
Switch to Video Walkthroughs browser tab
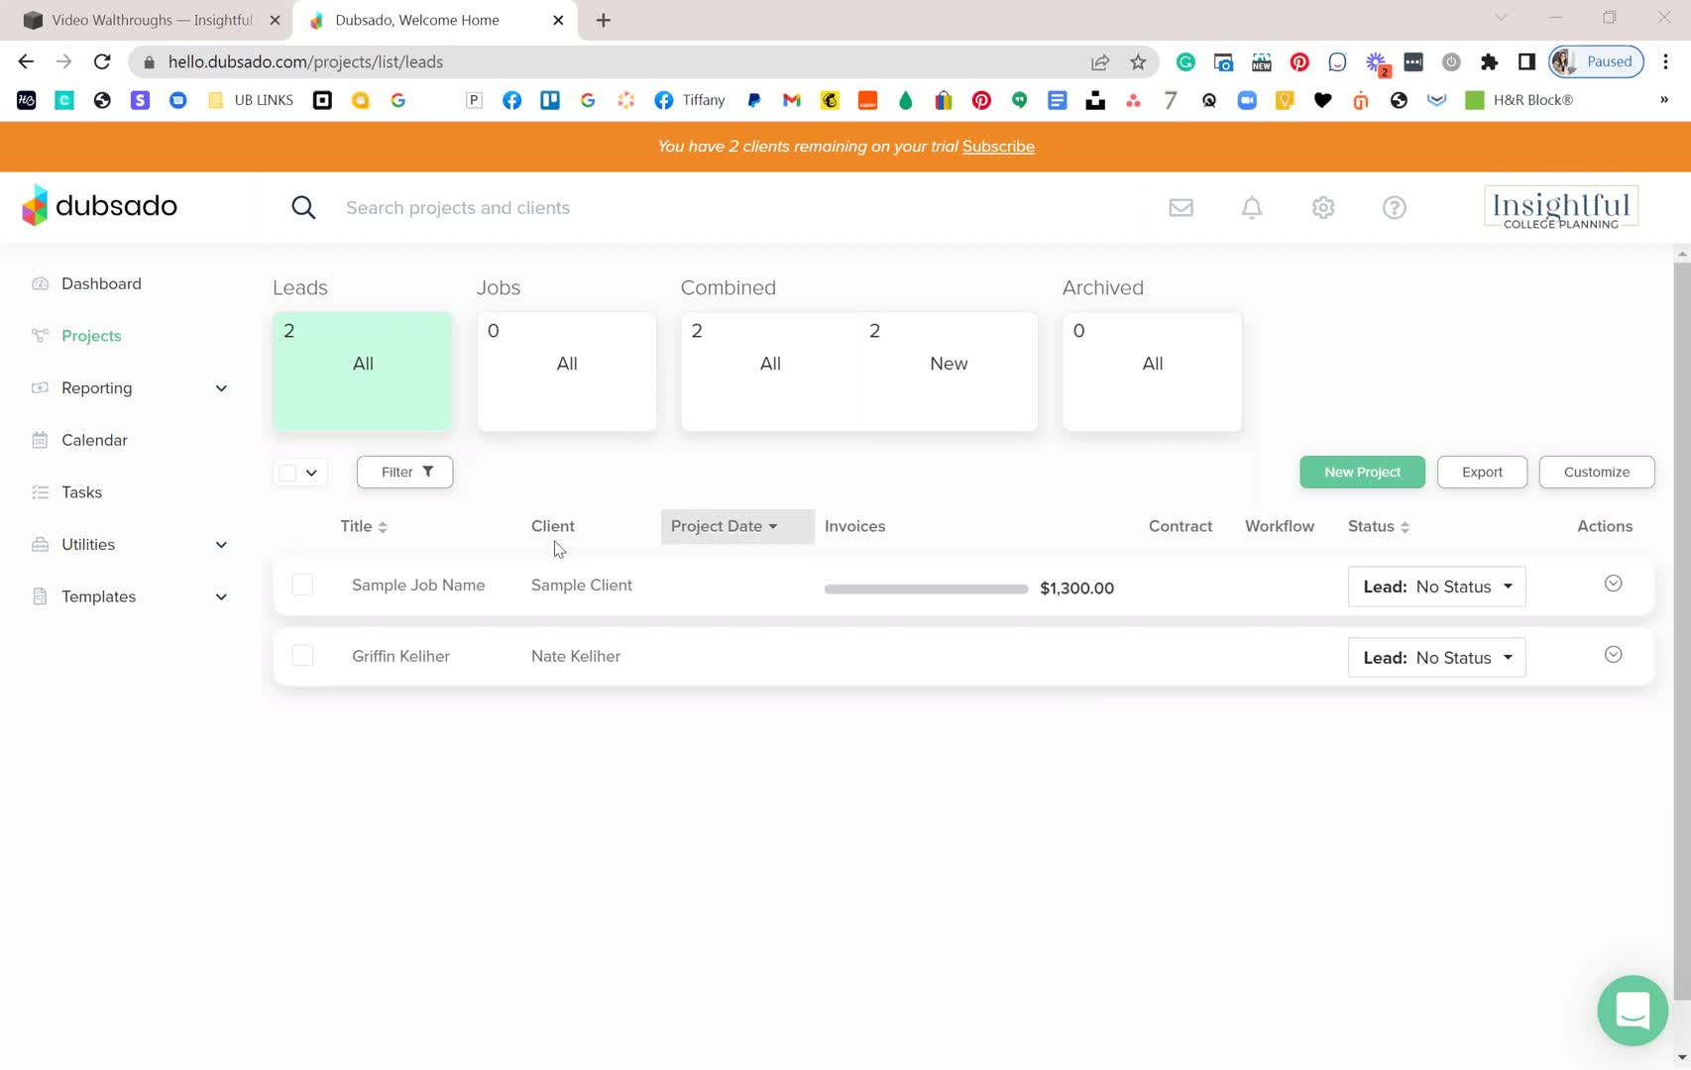152,20
